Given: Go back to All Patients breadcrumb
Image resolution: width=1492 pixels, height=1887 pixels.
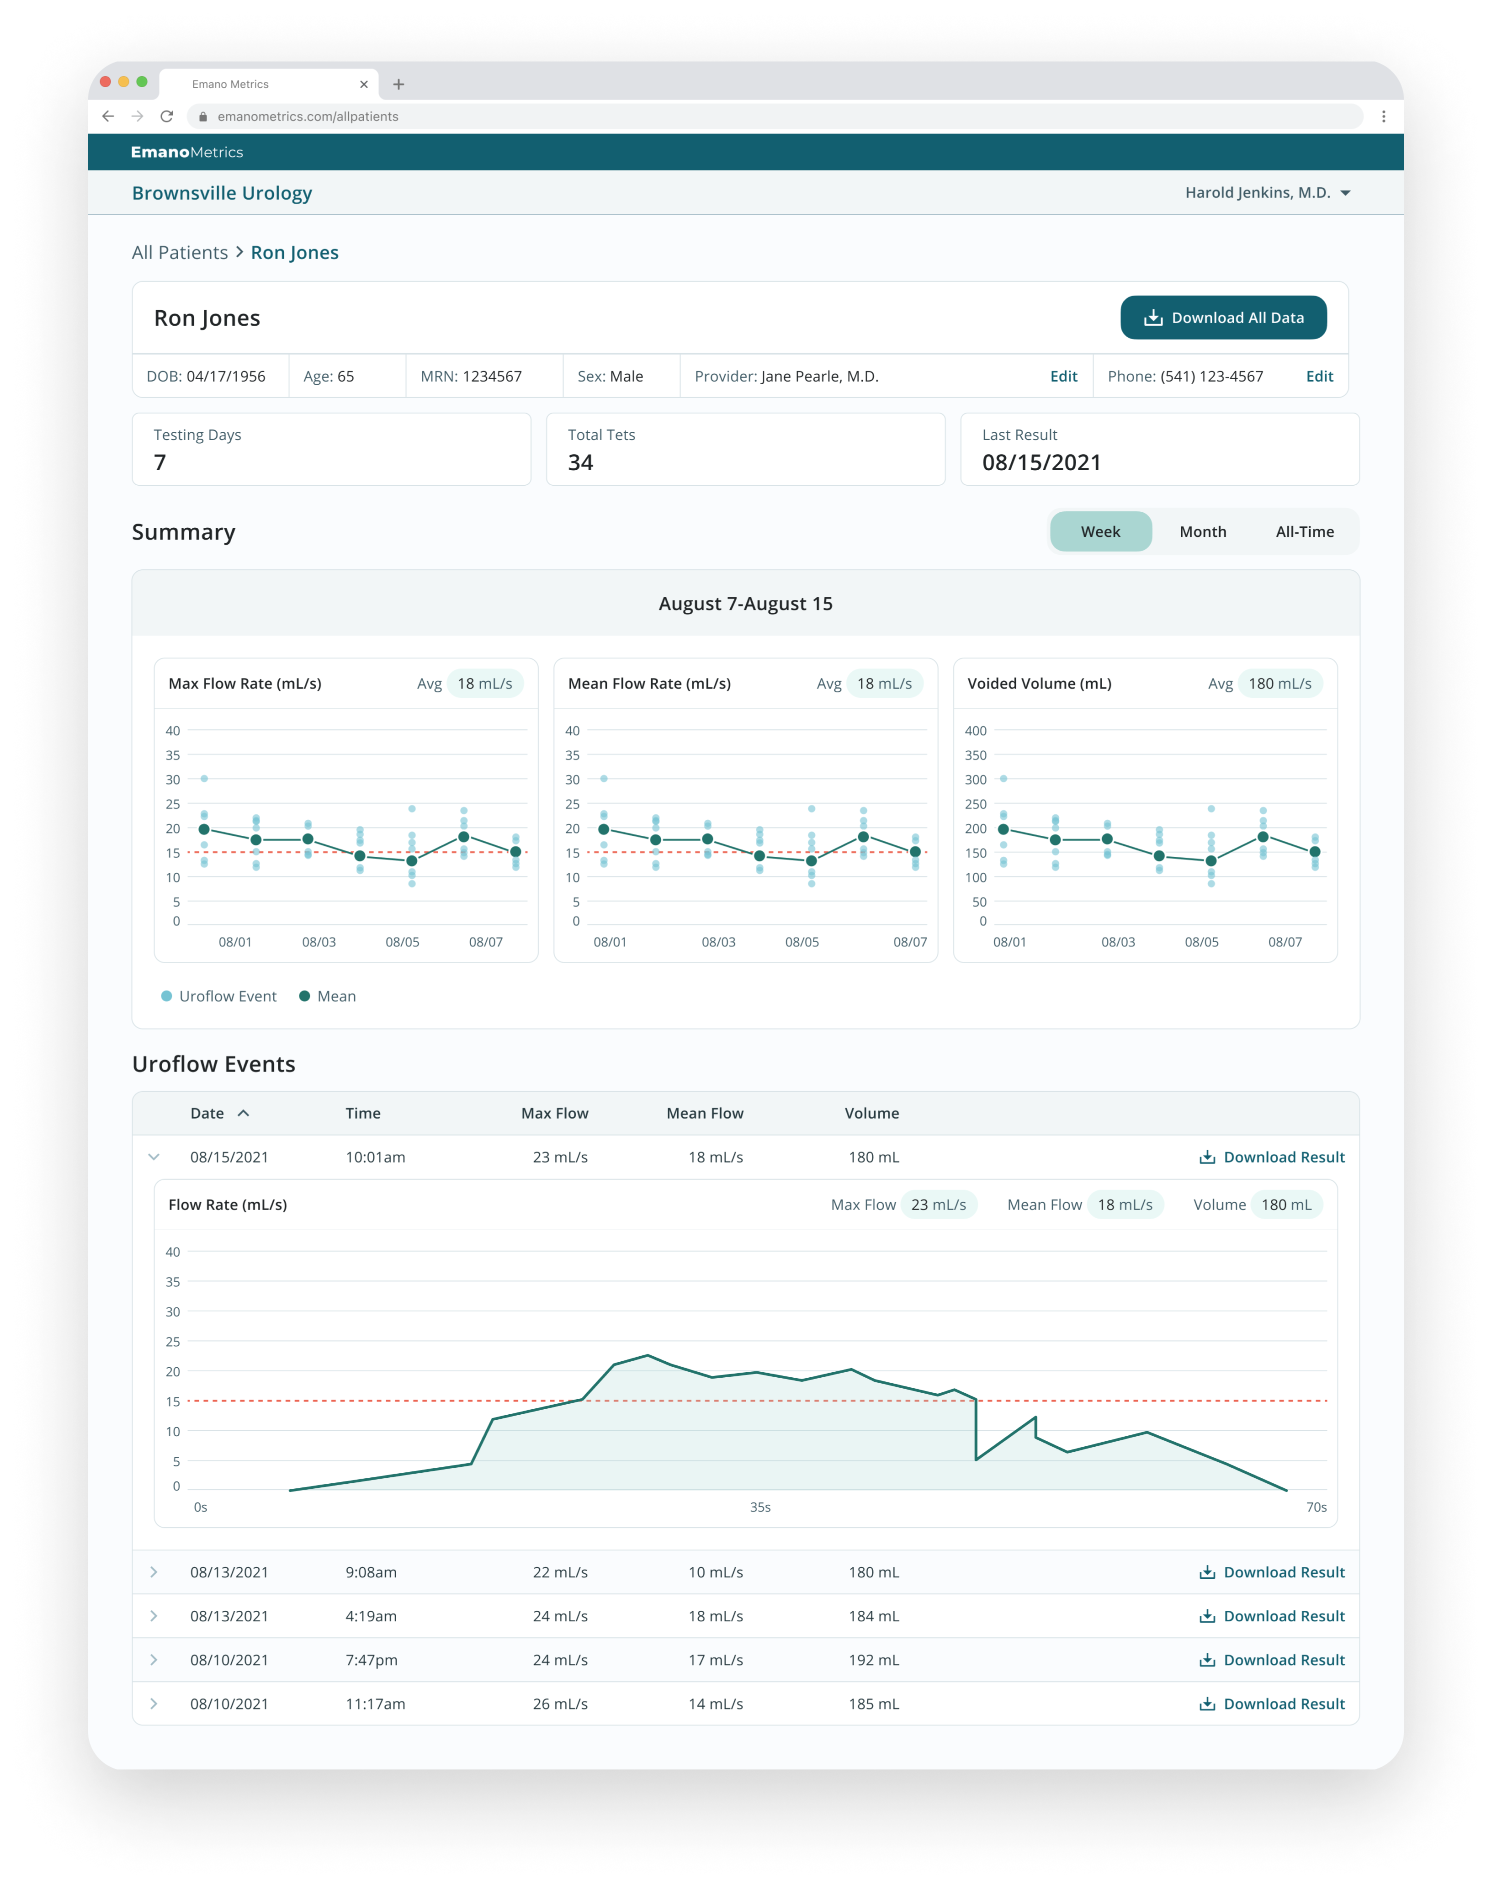Looking at the screenshot, I should coord(180,253).
